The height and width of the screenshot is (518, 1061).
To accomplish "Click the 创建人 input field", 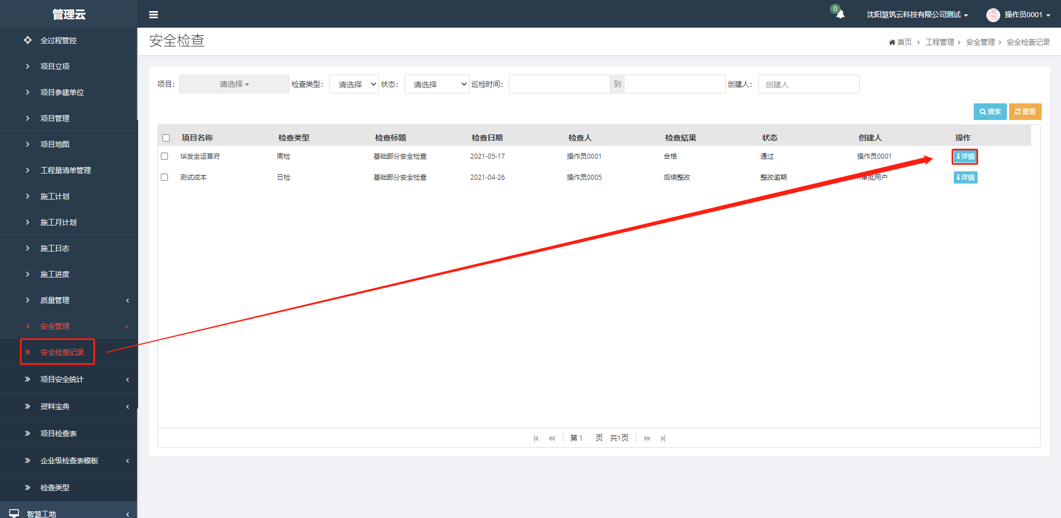I will pos(808,84).
